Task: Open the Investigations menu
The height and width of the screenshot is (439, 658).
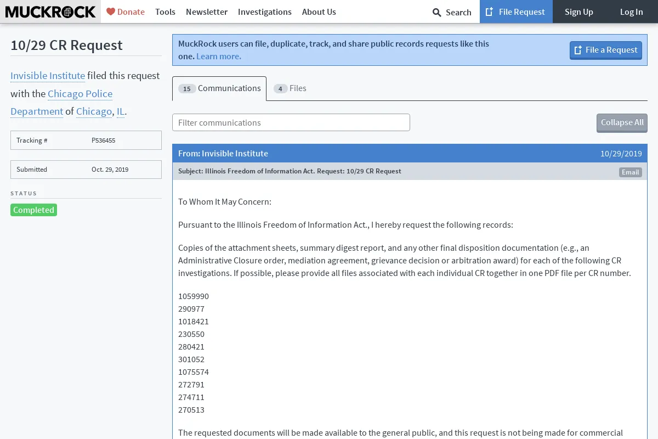Action: pos(265,12)
